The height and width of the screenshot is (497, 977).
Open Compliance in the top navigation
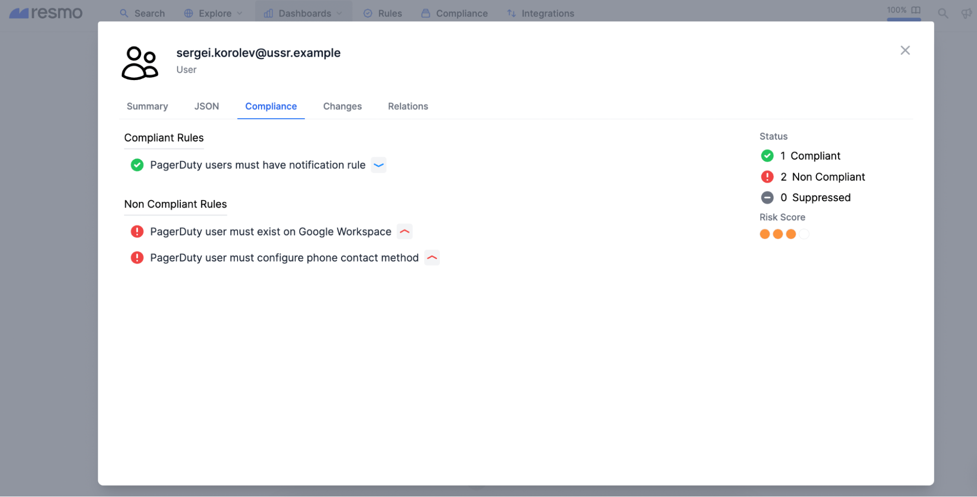click(455, 13)
